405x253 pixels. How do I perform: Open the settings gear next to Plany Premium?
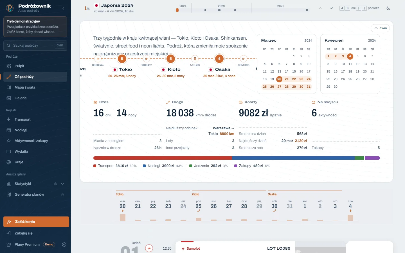click(x=64, y=245)
